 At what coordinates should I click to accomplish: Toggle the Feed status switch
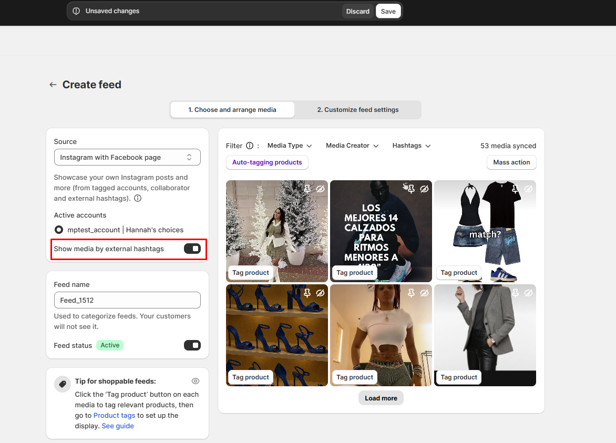(192, 345)
